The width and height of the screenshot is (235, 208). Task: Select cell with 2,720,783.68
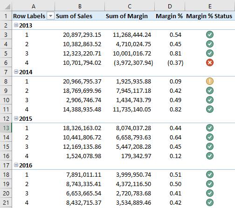[x=130, y=193]
